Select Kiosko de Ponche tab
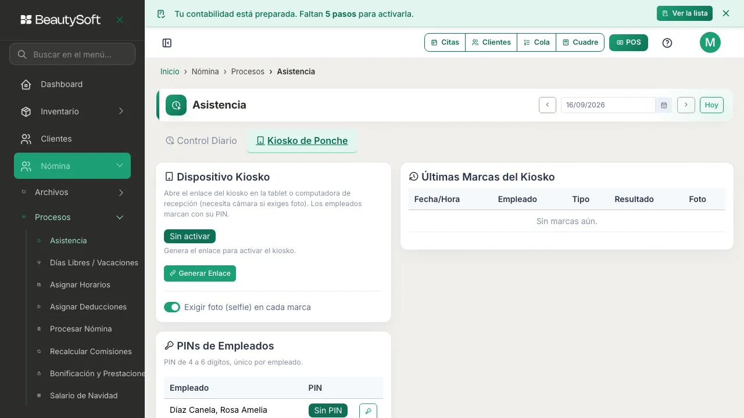The width and height of the screenshot is (744, 418). coord(302,141)
